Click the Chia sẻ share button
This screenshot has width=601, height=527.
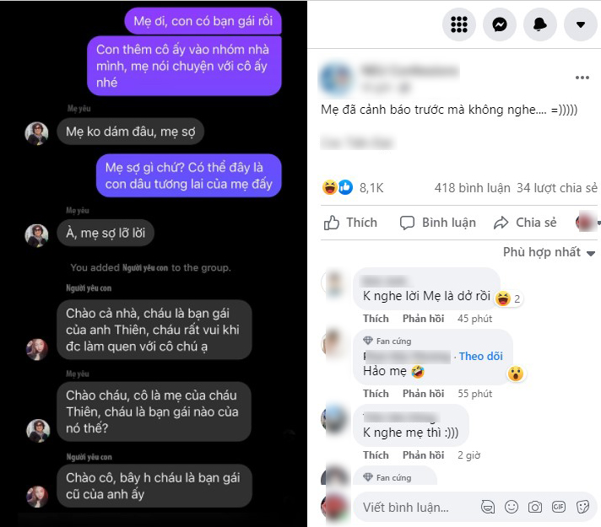[525, 223]
